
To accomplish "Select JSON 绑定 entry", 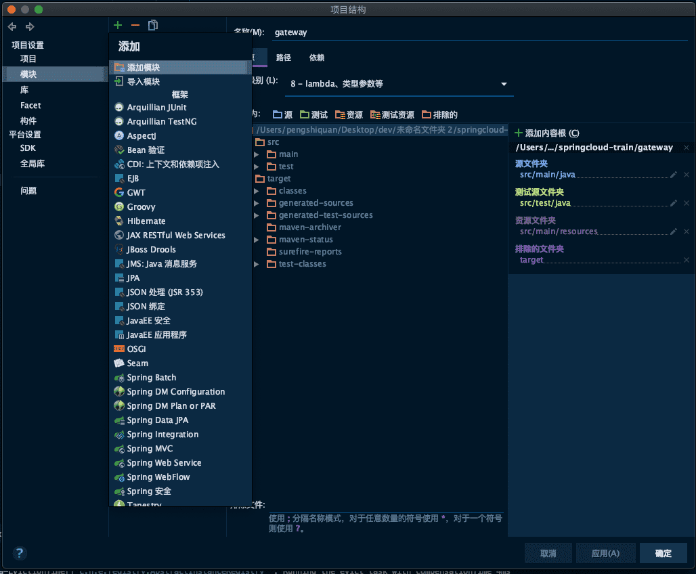I will [180, 307].
